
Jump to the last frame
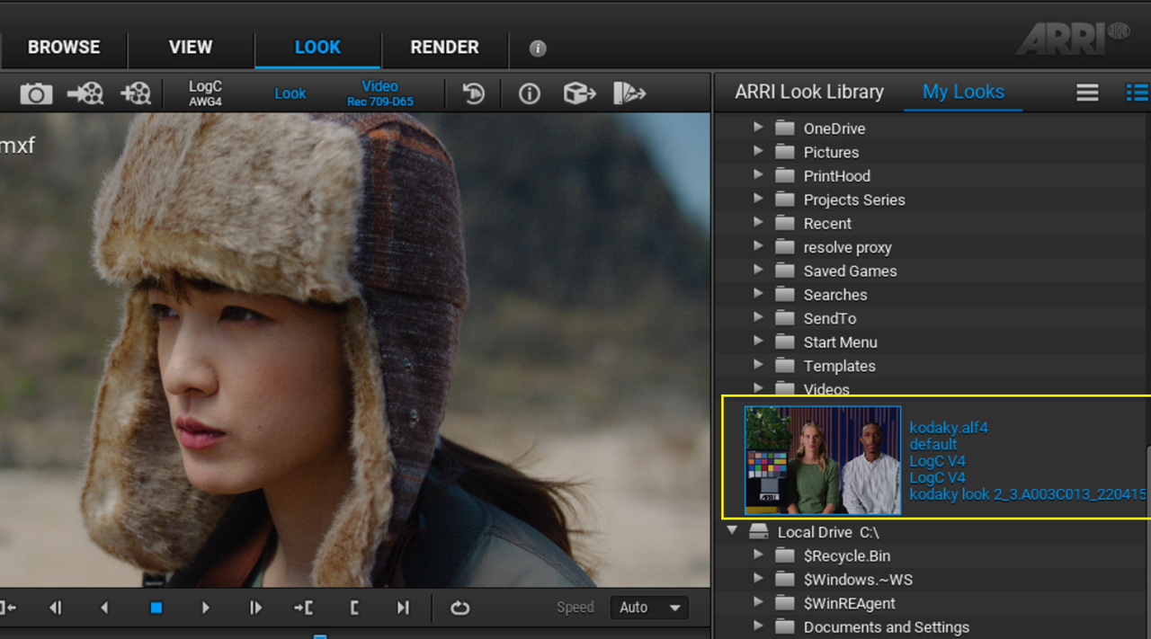(403, 608)
